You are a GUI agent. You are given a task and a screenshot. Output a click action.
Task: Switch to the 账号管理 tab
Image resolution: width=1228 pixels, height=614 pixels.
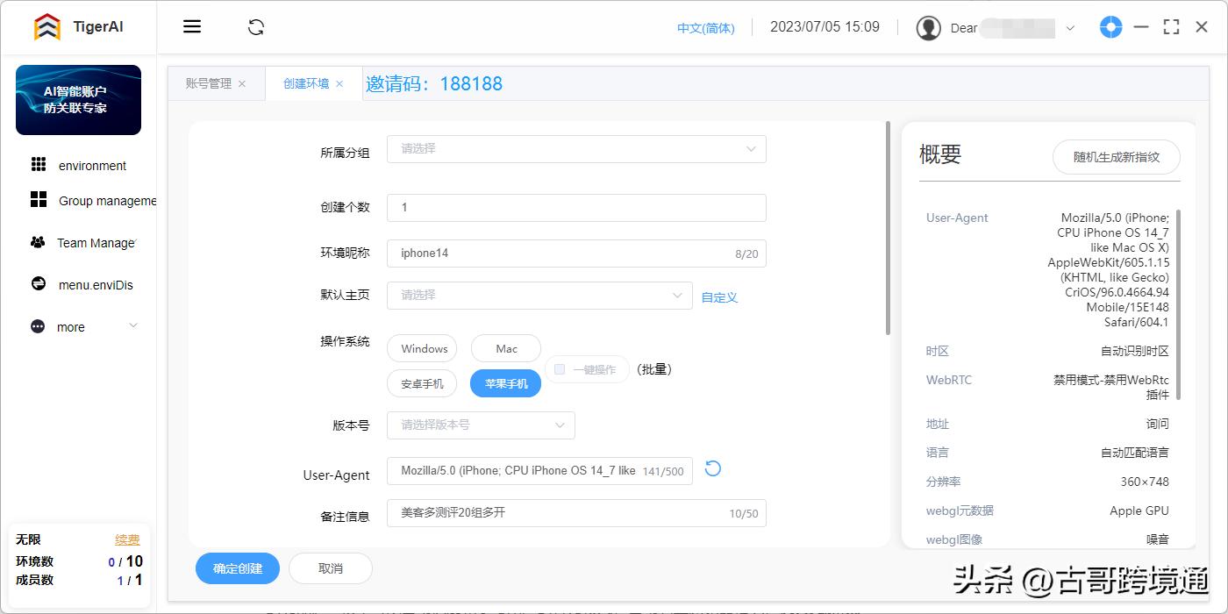[211, 83]
